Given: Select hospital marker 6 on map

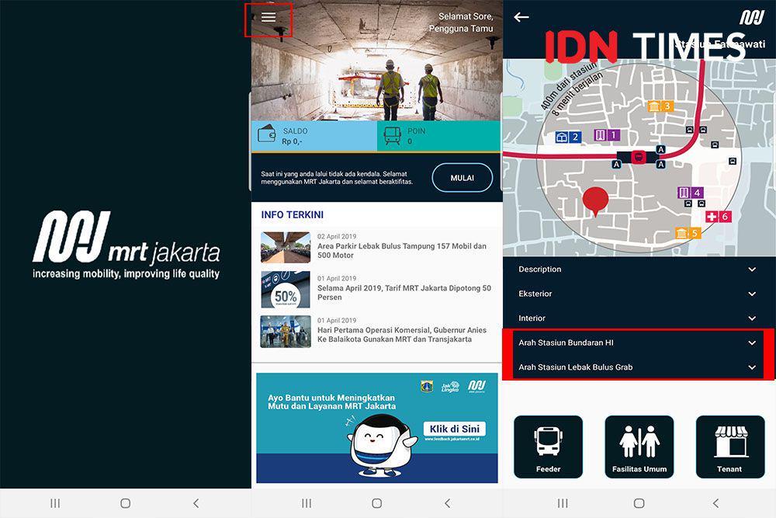Looking at the screenshot, I should pyautogui.click(x=718, y=217).
